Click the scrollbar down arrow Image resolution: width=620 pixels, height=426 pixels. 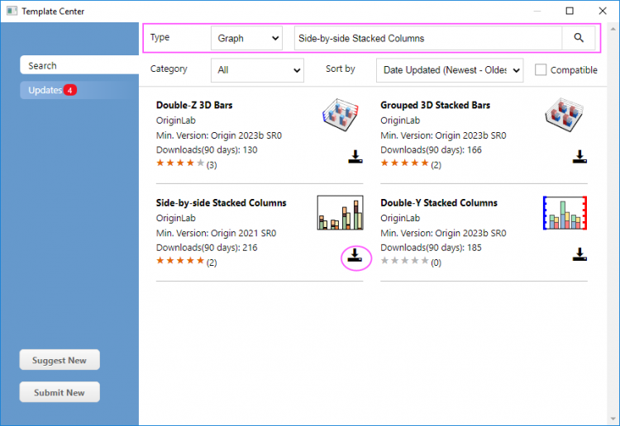[613, 419]
